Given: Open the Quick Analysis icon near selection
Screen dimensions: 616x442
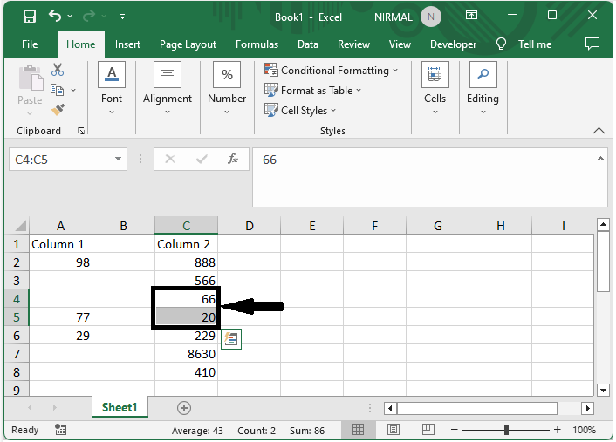Looking at the screenshot, I should coord(231,339).
